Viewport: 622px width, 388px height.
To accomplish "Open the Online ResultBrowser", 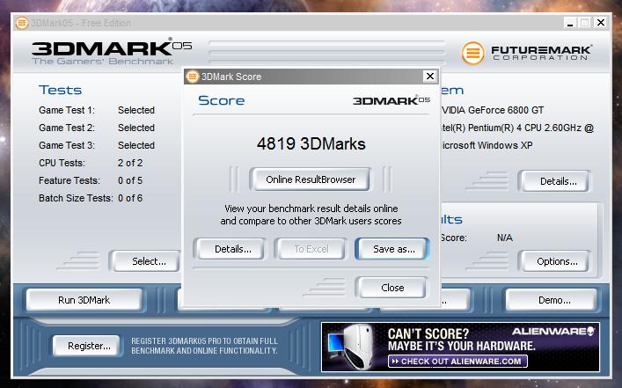I will [311, 179].
